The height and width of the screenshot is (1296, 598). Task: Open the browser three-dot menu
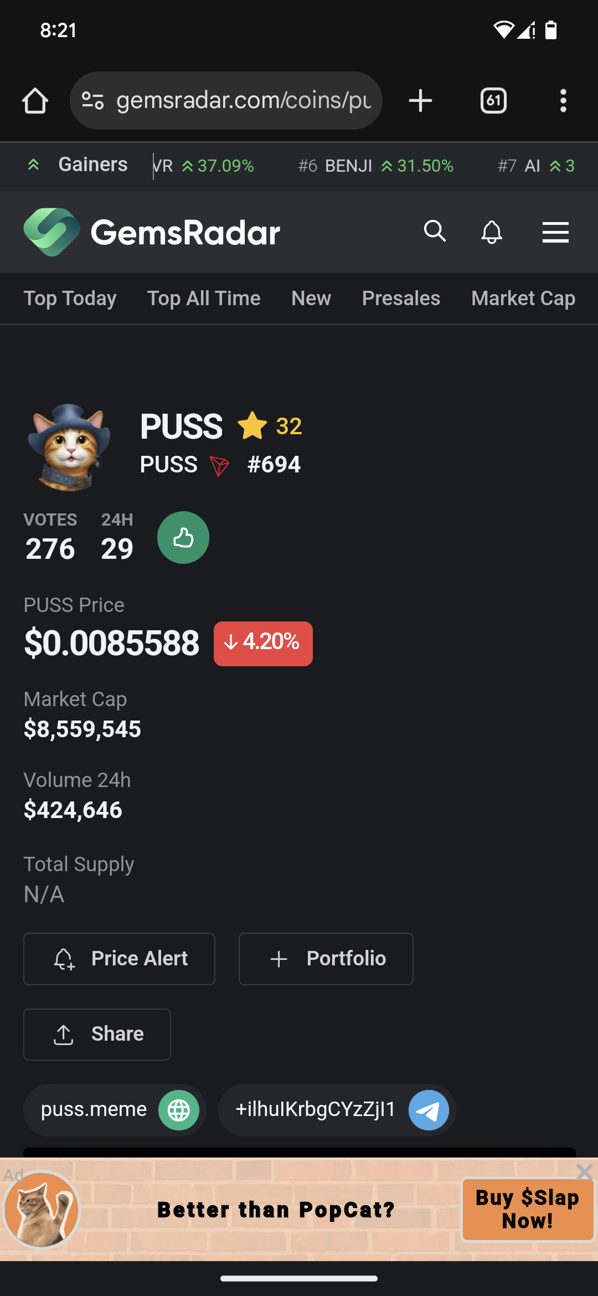pyautogui.click(x=563, y=101)
